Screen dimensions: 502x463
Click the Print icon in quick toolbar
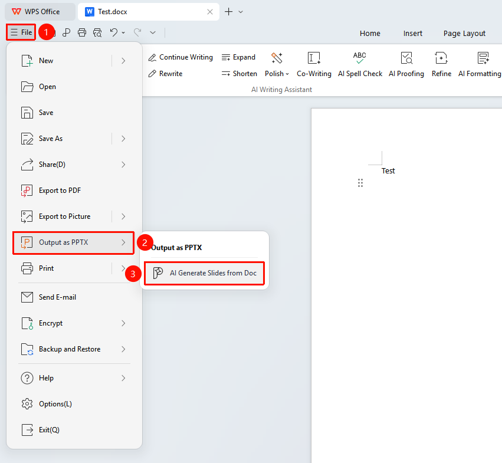click(x=82, y=32)
